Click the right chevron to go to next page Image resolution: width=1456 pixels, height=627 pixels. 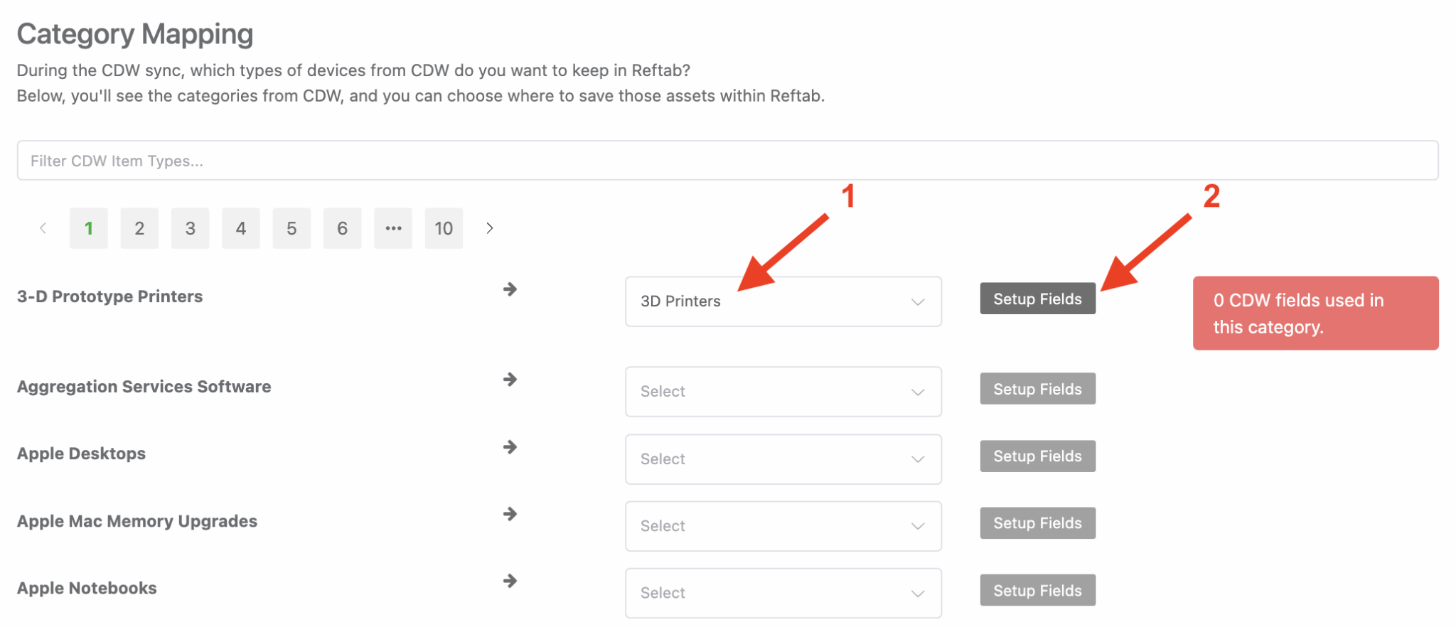point(489,228)
